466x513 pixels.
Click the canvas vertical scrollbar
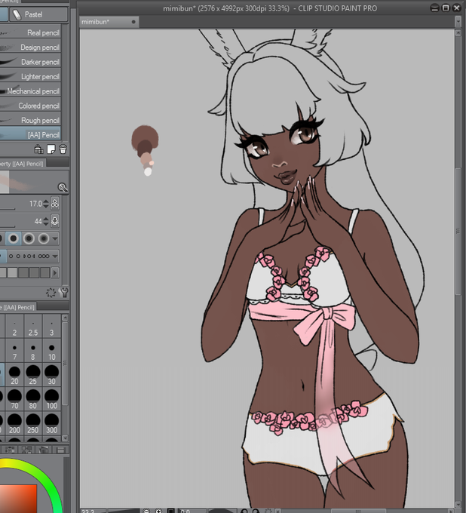[458, 231]
